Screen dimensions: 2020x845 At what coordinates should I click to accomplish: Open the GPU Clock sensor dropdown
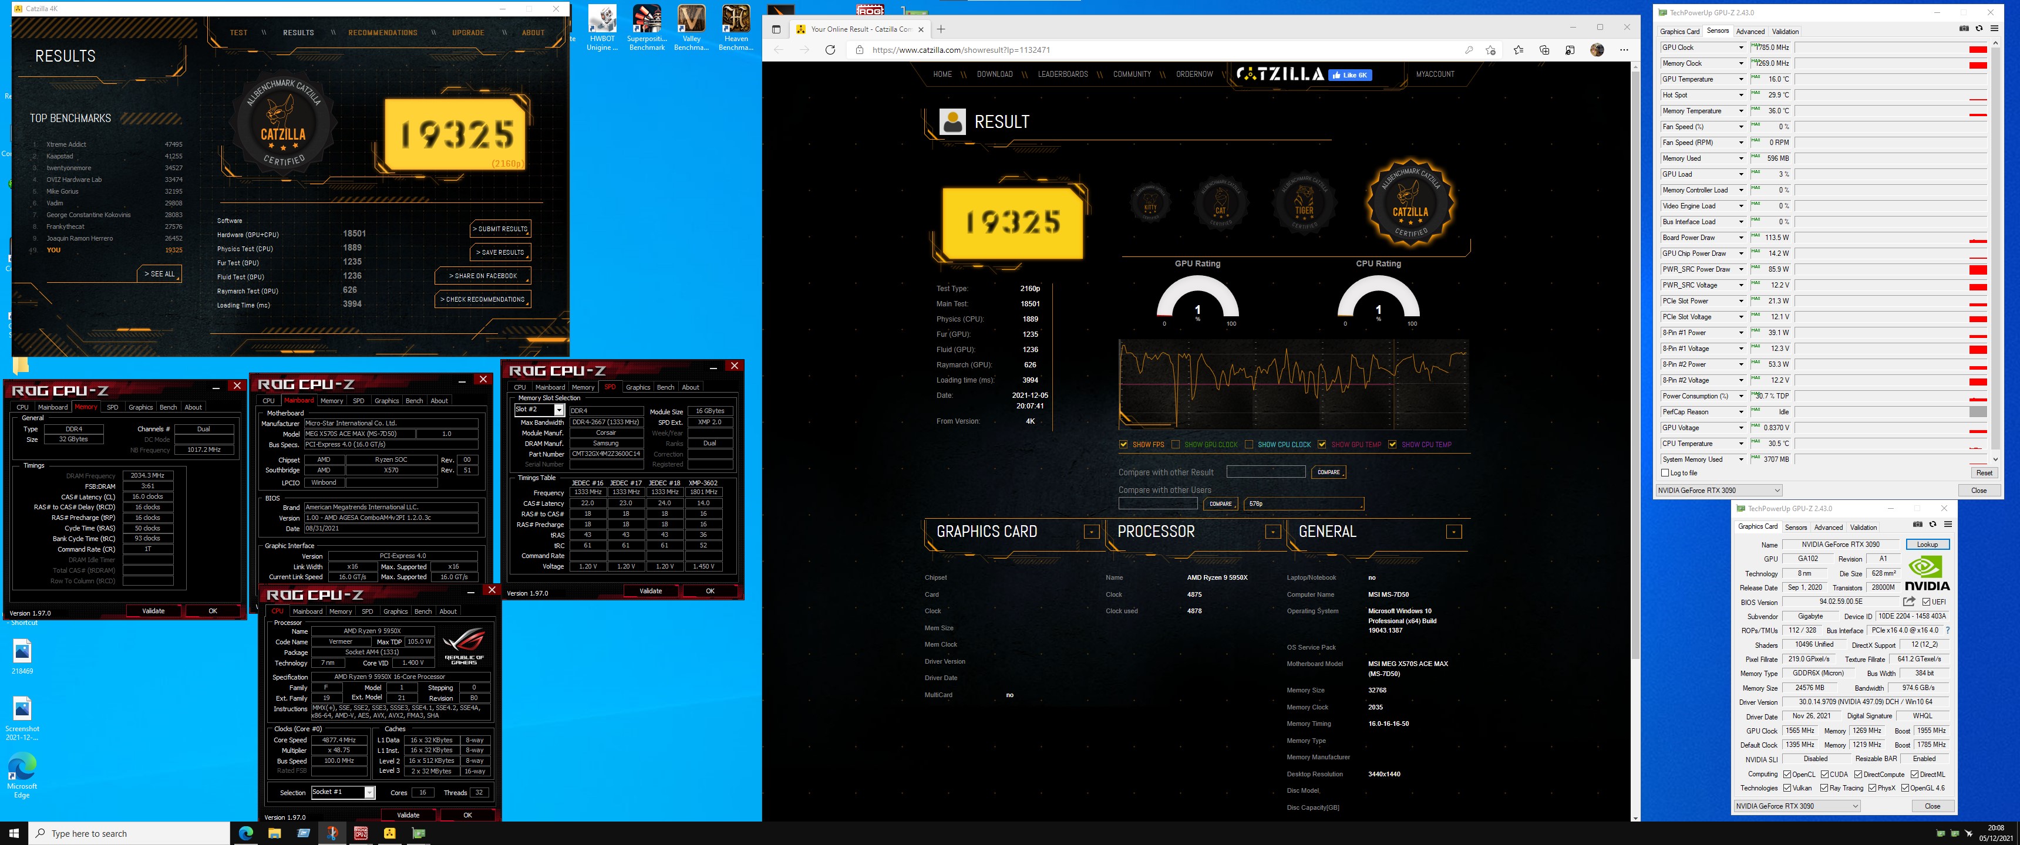[1741, 48]
